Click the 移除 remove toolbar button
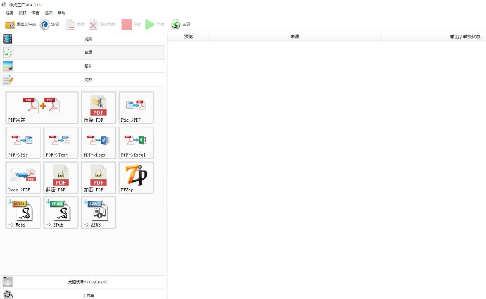 point(75,24)
